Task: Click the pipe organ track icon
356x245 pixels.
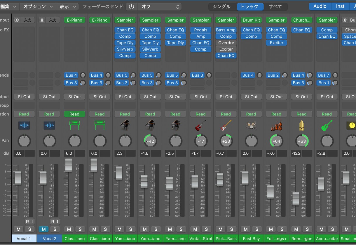Action: (x=302, y=125)
